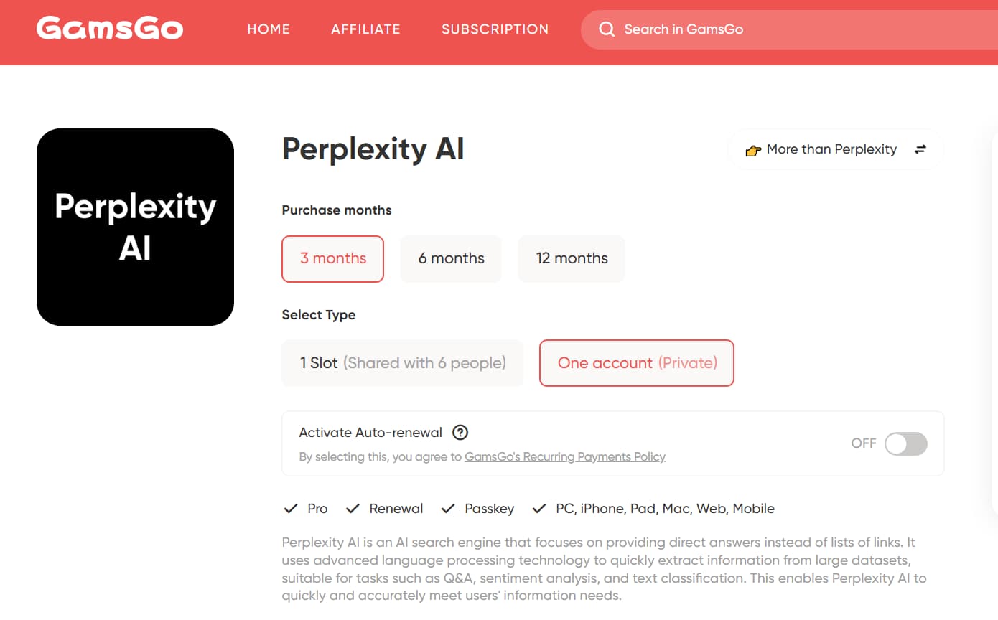The height and width of the screenshot is (620, 998).
Task: Switch to the SUBSCRIPTION section
Action: 495,29
